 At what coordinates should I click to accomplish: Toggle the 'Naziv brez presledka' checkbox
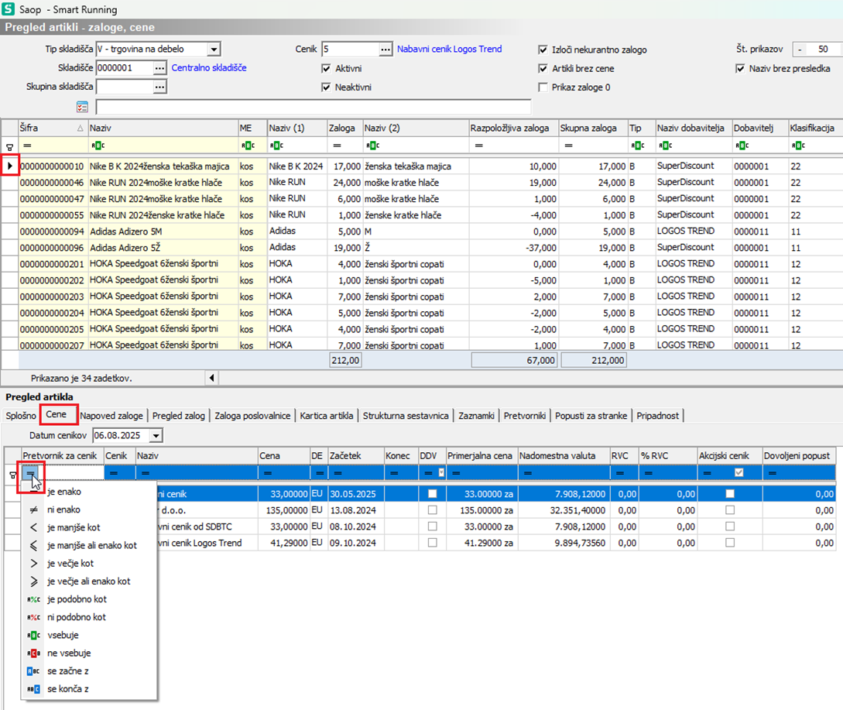[740, 68]
